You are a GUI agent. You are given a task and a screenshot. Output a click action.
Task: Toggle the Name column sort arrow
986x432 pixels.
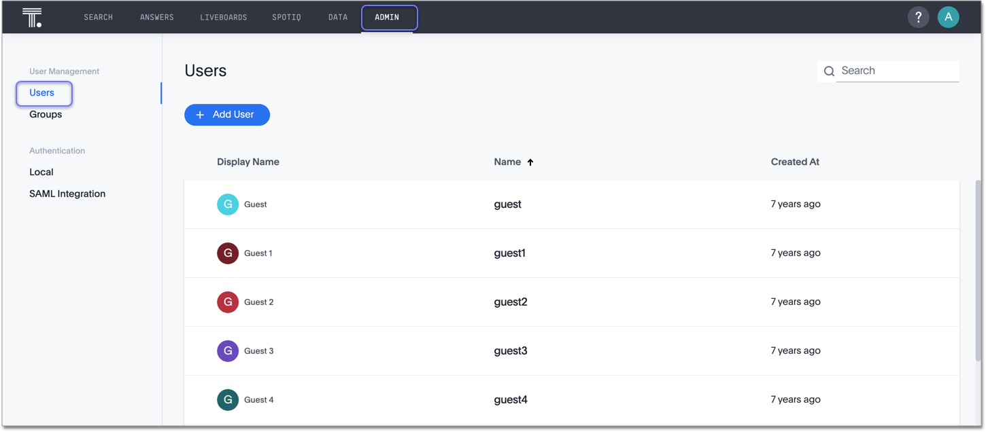point(530,162)
